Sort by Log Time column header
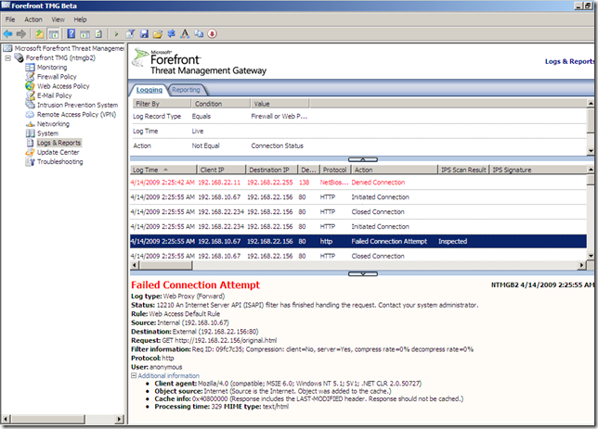 pos(163,170)
